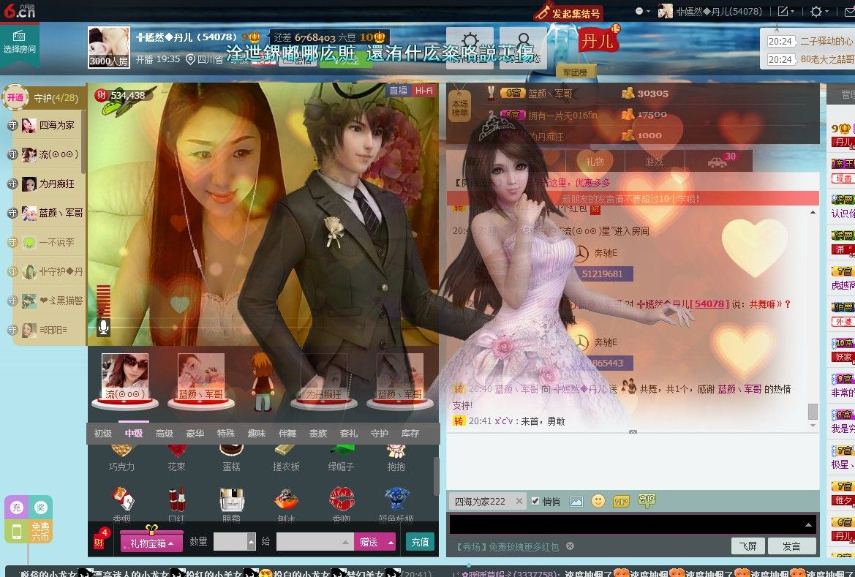The image size is (855, 577).
Task: Switch to the 库存 gift tab
Action: tap(410, 433)
